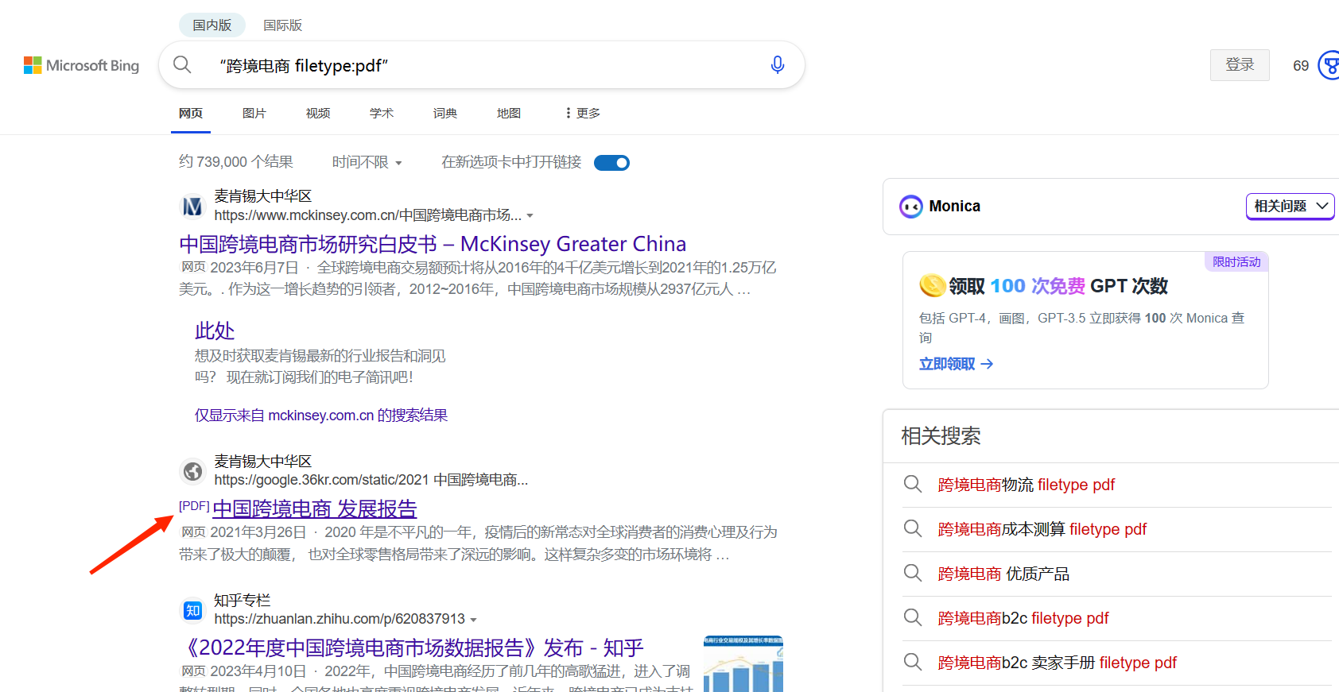Select the 视频 search tab

[318, 114]
